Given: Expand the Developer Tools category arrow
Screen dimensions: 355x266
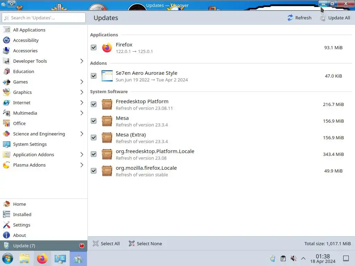Looking at the screenshot, I should [82, 61].
